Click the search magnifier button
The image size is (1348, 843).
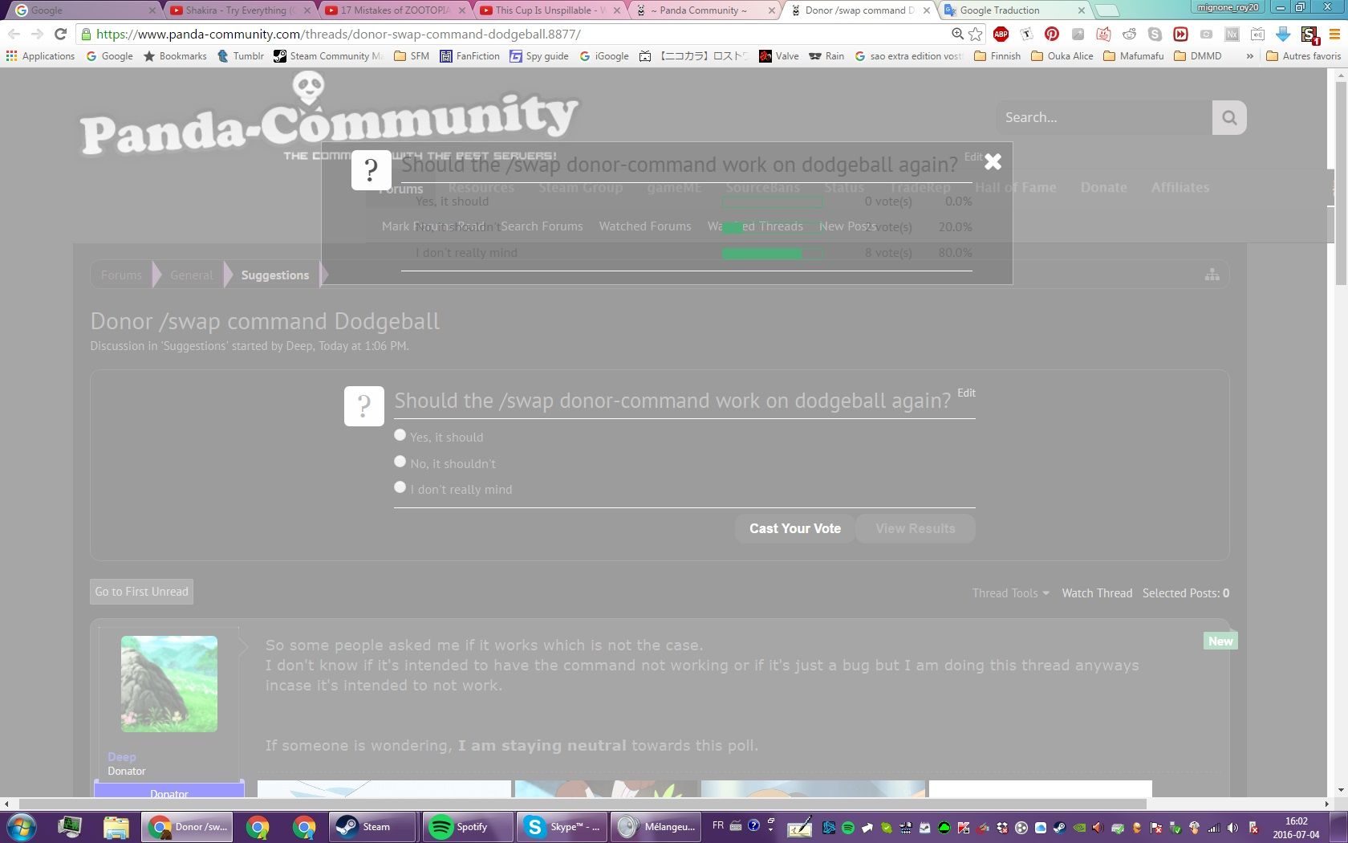pyautogui.click(x=1229, y=118)
